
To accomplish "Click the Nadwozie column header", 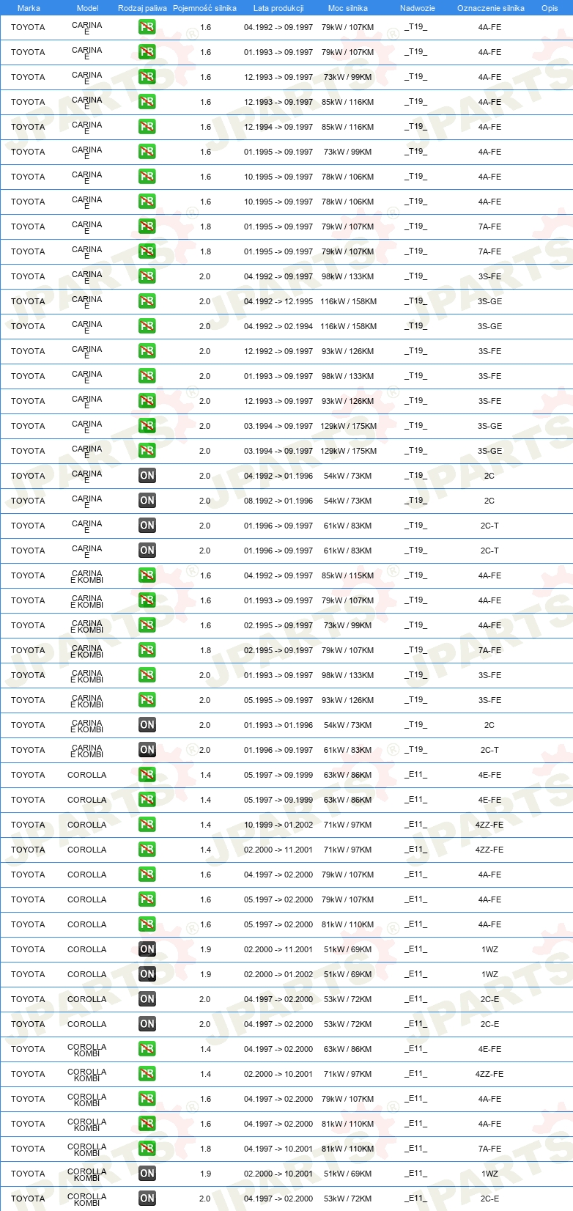I will pyautogui.click(x=418, y=8).
